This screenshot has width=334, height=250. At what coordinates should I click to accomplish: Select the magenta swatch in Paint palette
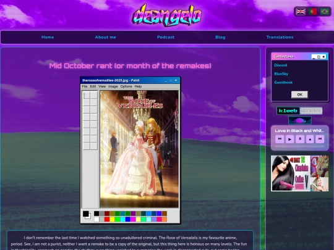click(133, 219)
